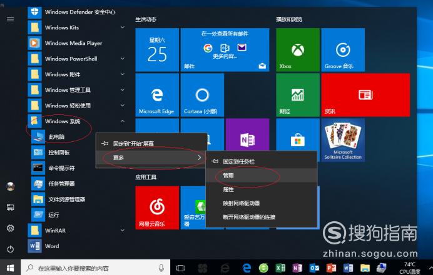Screen dimensions: 433x275
Task: Click the 播放和浏览 group header
Action: [289, 19]
